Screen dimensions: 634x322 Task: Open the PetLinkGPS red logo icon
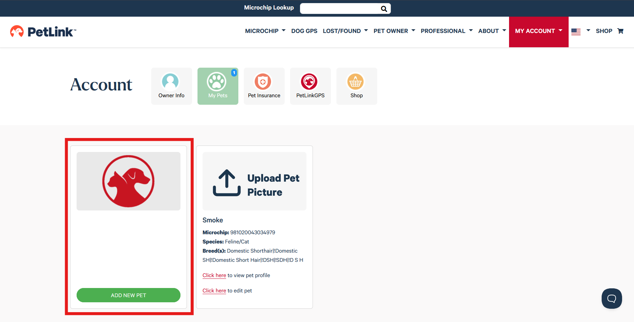(x=309, y=82)
